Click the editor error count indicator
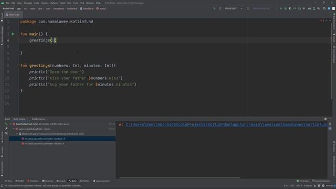Viewport: 336px width, 189px height. [322, 20]
